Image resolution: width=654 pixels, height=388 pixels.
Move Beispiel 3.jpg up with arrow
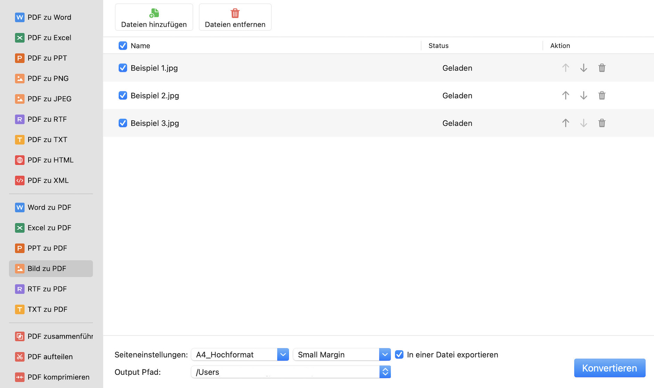pos(565,123)
